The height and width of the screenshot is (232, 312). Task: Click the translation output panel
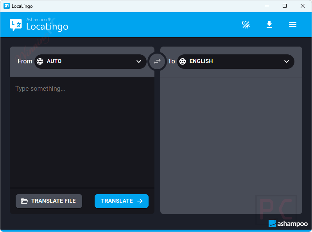pyautogui.click(x=231, y=146)
